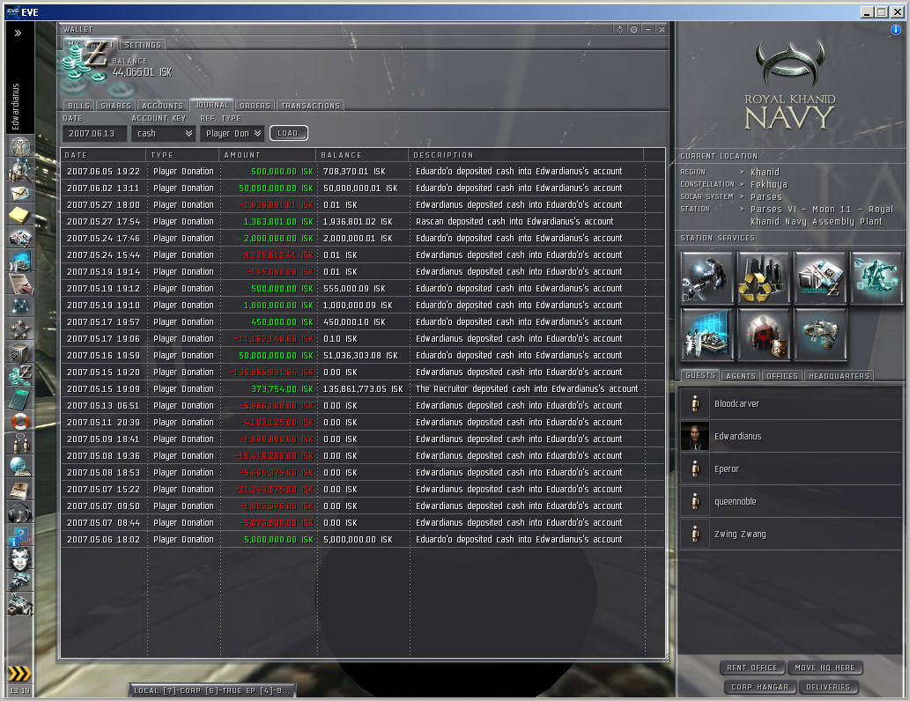
Task: Sort journal by Date column header
Action: point(103,155)
